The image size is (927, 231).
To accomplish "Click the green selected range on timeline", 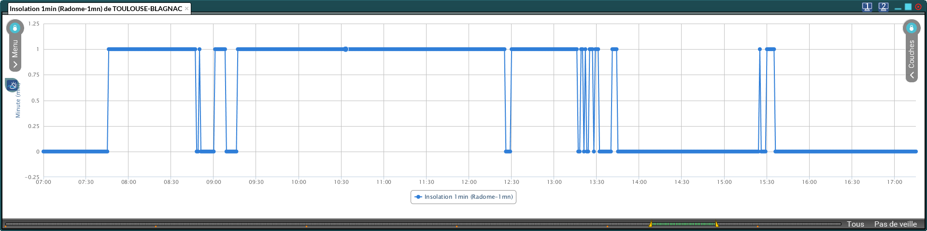I will pos(684,224).
